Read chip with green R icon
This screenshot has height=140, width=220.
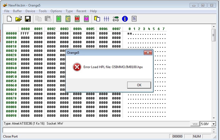[59, 19]
